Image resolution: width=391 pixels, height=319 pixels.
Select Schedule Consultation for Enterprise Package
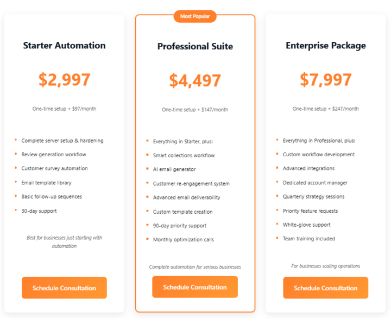pyautogui.click(x=325, y=288)
